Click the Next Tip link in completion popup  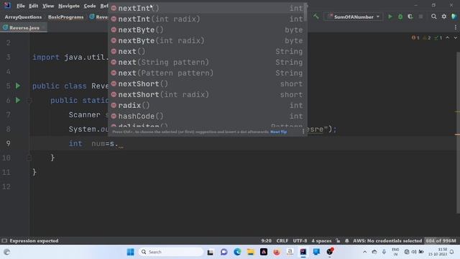point(278,132)
